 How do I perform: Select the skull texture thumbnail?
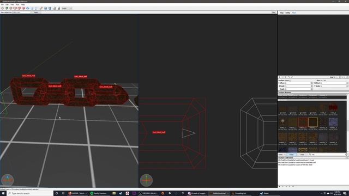[282, 122]
